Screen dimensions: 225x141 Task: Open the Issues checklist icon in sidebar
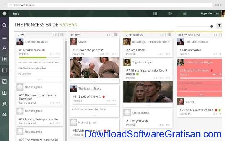pos(4,82)
